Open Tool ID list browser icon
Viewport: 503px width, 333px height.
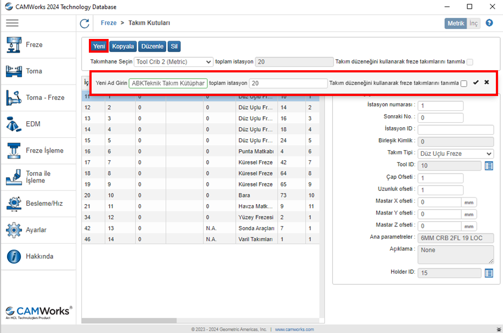click(x=489, y=166)
